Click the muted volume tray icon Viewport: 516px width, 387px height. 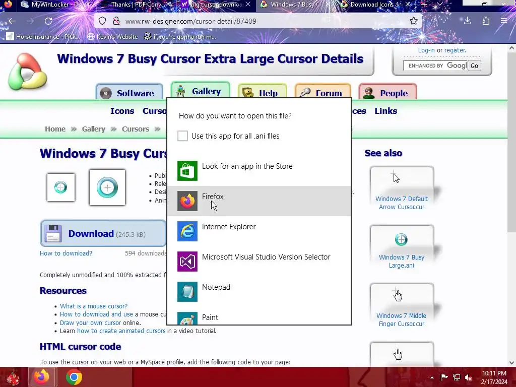(469, 377)
